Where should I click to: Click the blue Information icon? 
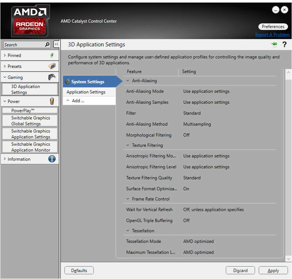(52, 159)
